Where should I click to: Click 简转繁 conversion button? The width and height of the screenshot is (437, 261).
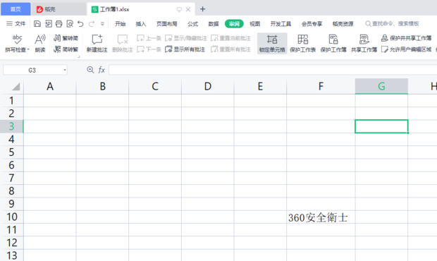coord(66,49)
